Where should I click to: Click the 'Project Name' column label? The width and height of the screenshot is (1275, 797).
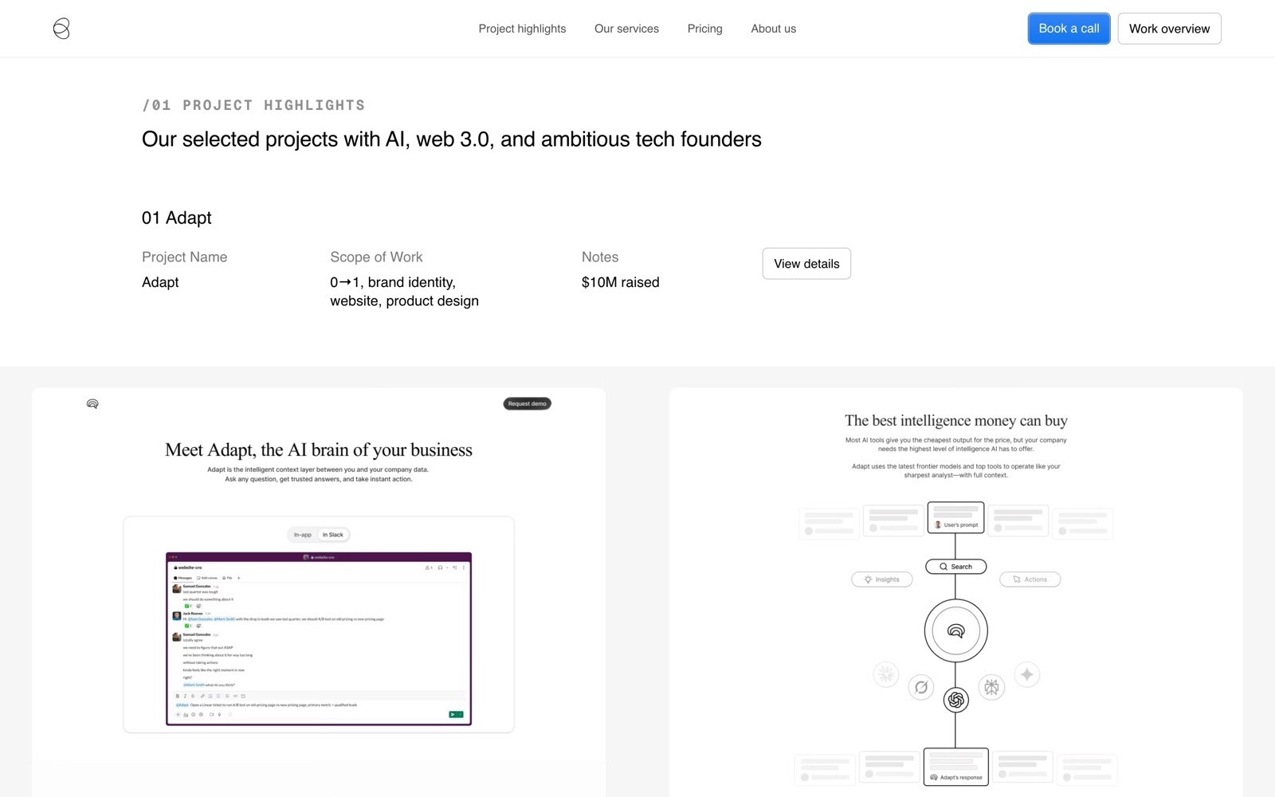[x=184, y=257]
